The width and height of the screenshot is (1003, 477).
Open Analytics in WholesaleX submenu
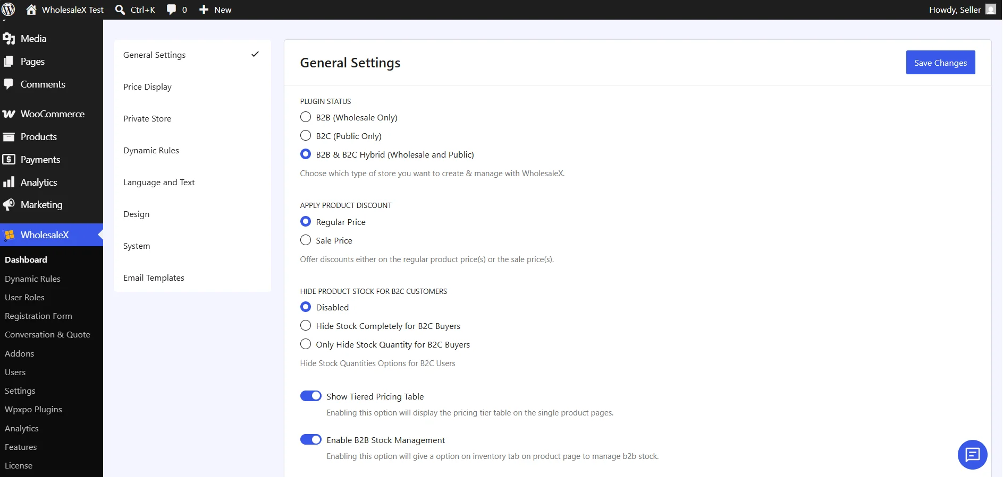coord(52,428)
